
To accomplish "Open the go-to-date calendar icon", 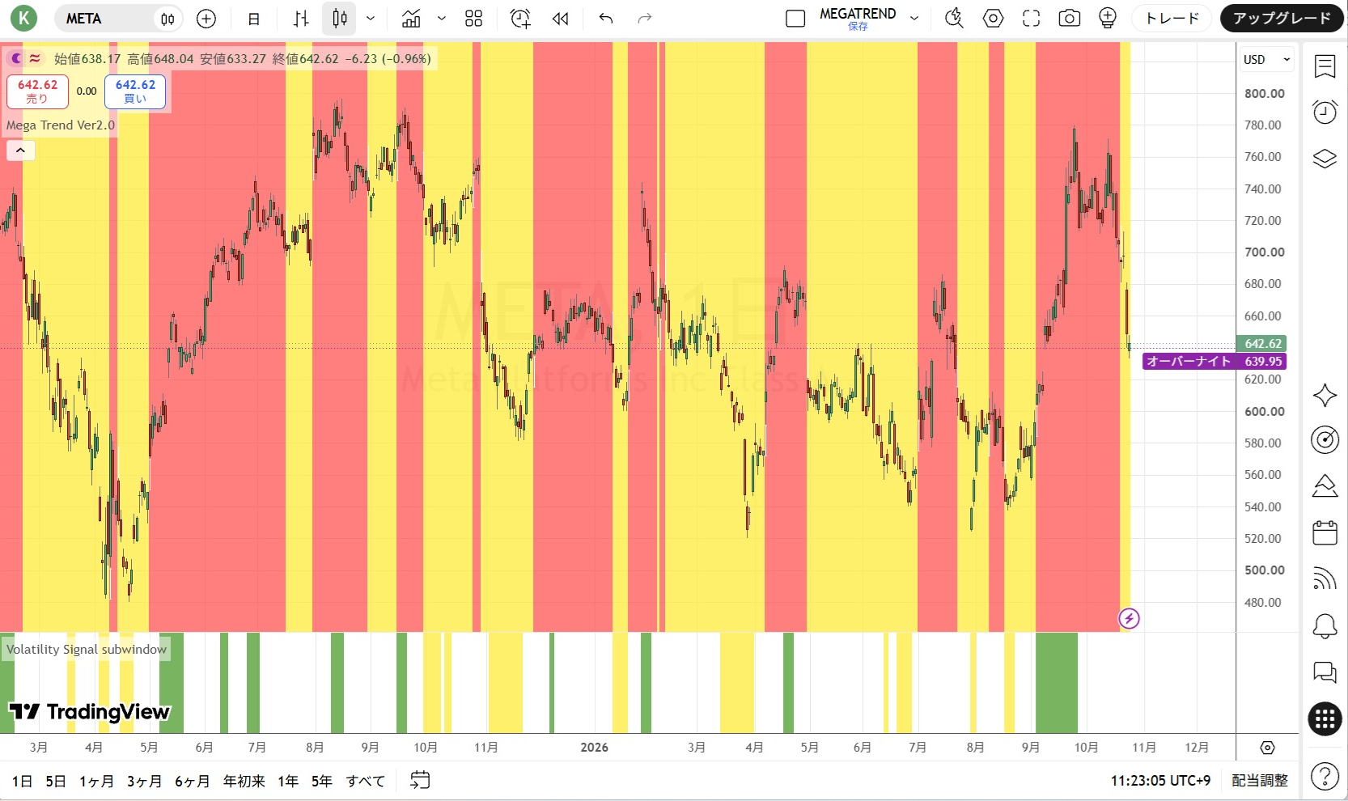I will click(x=420, y=781).
